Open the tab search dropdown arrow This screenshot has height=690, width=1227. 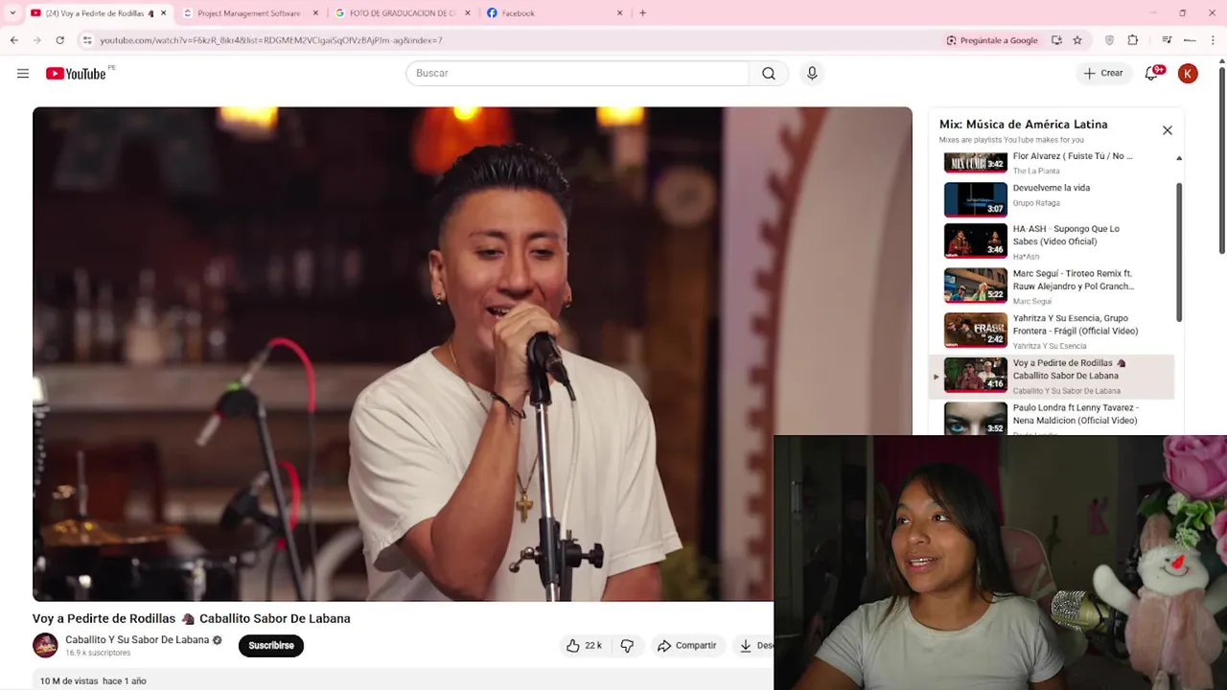(12, 13)
